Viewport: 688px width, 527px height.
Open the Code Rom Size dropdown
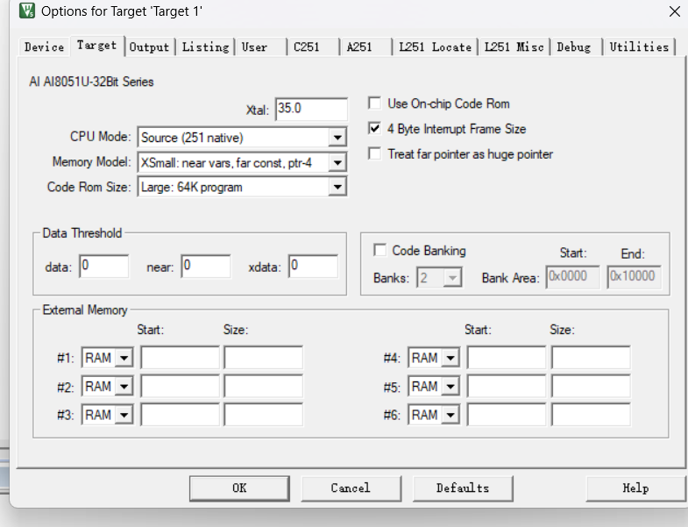(x=337, y=187)
